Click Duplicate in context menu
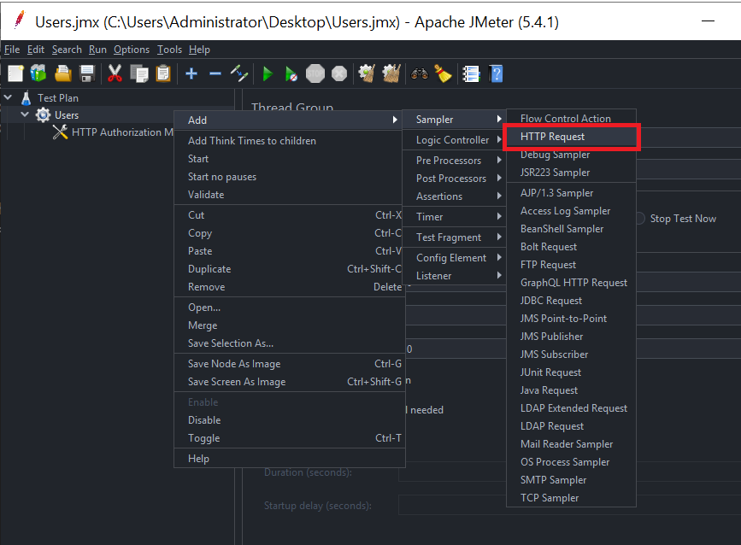This screenshot has width=741, height=545. [x=289, y=269]
